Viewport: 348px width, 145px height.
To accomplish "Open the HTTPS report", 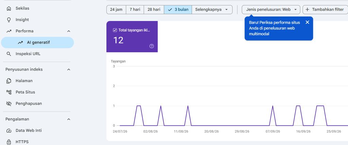I will pyautogui.click(x=37, y=142).
